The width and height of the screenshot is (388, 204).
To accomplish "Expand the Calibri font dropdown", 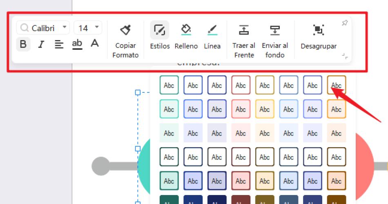I will 64,28.
